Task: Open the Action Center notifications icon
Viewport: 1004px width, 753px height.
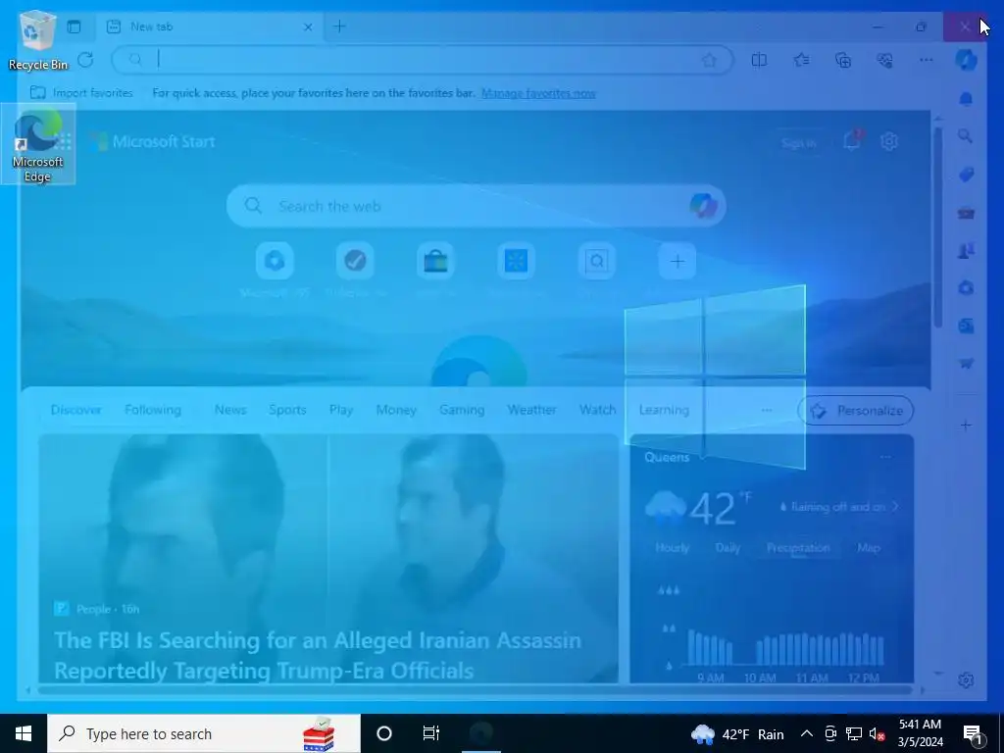Action: coord(973,734)
